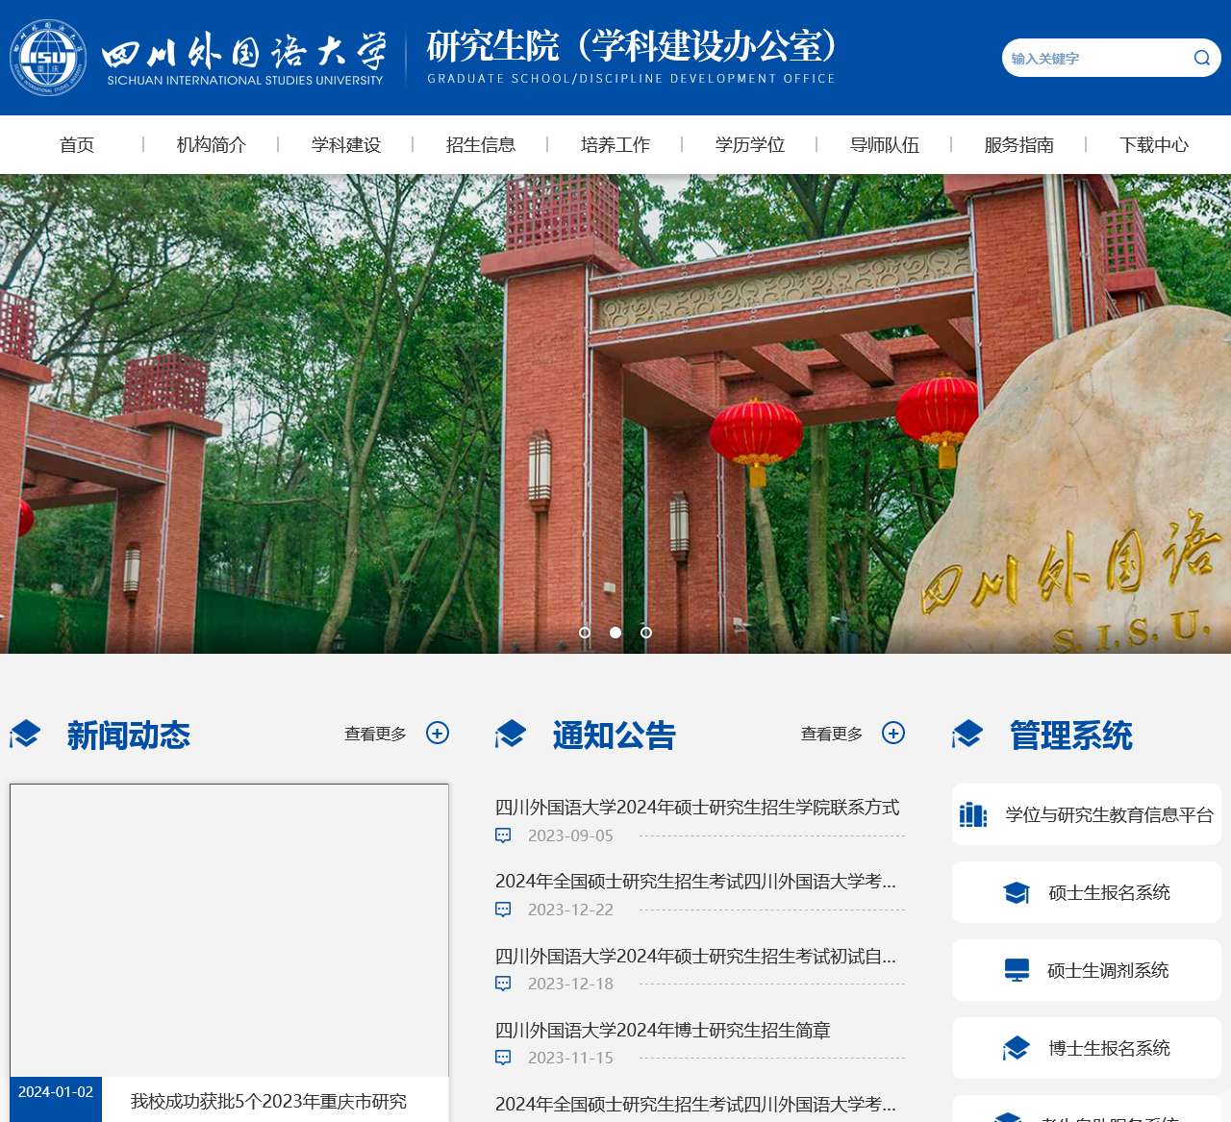Viewport: 1231px width, 1122px height.
Task: Open the 首页 navigation item
Action: [77, 144]
